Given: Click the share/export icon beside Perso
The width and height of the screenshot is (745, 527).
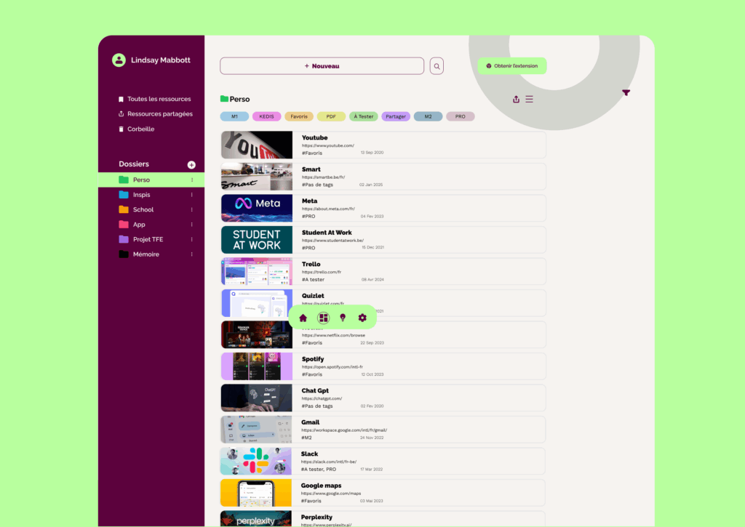Looking at the screenshot, I should pyautogui.click(x=517, y=99).
